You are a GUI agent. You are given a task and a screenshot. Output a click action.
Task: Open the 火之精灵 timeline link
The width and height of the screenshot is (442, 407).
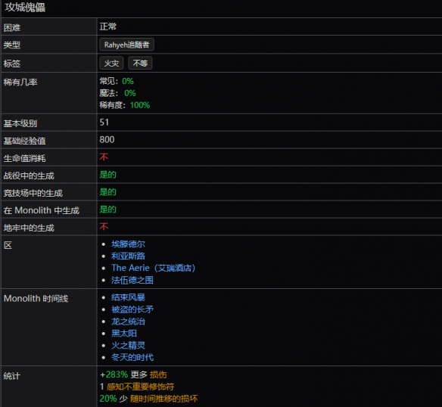coord(128,345)
